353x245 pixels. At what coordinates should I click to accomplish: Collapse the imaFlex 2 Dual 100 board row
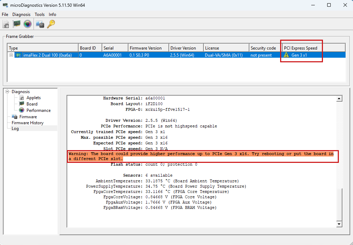[11, 55]
